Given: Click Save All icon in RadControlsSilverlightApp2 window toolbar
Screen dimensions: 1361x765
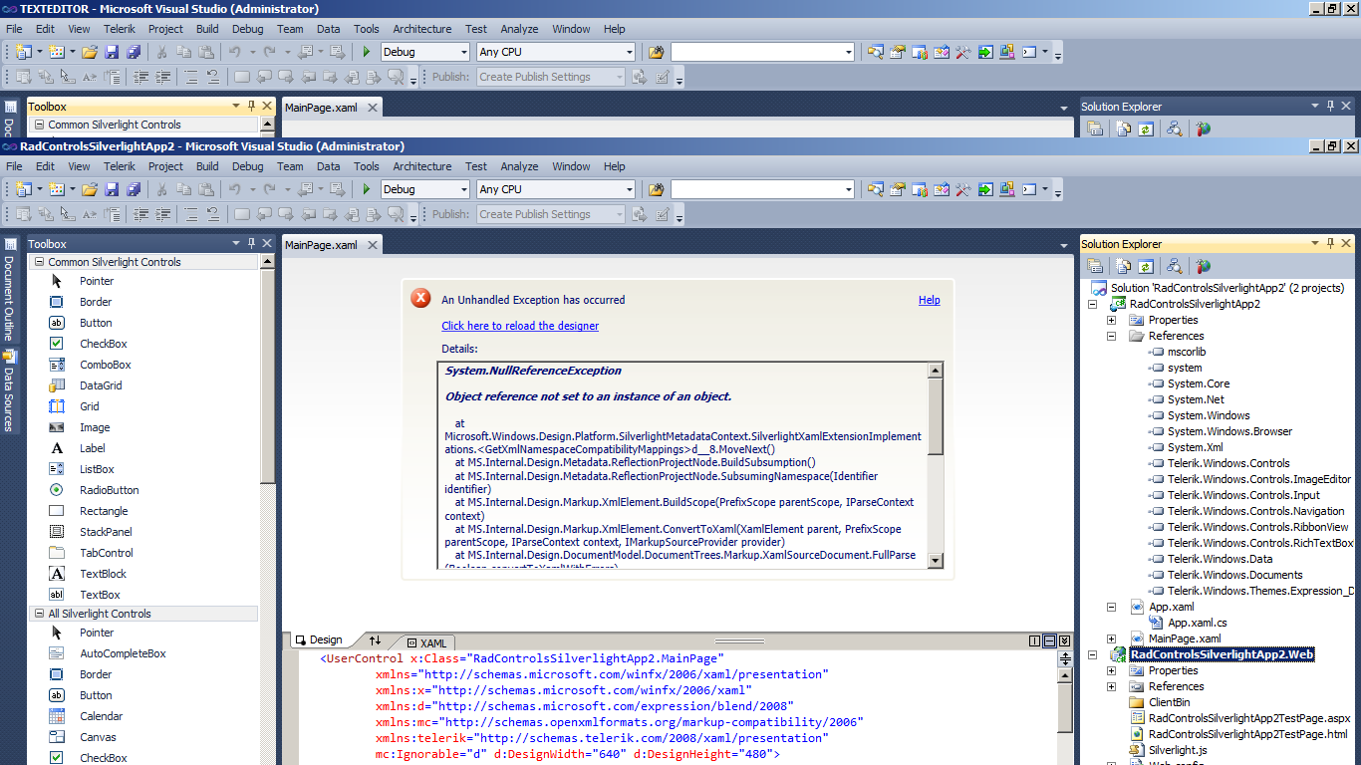Looking at the screenshot, I should coord(133,189).
